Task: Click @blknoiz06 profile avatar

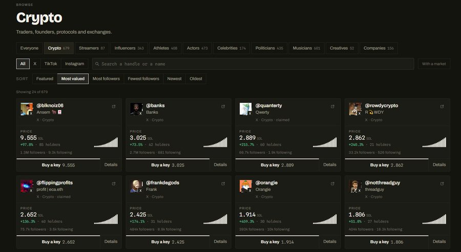Action: 27,109
